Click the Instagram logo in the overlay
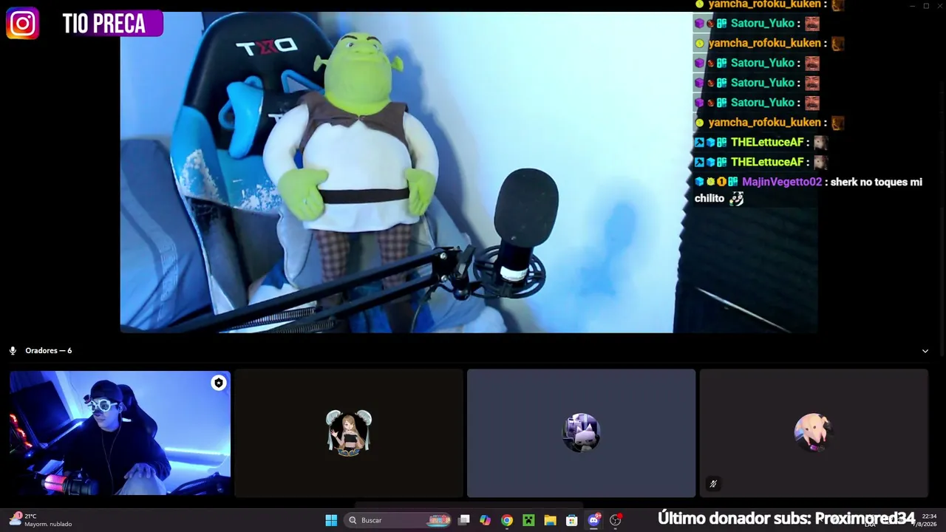This screenshot has height=532, width=946. tap(22, 24)
